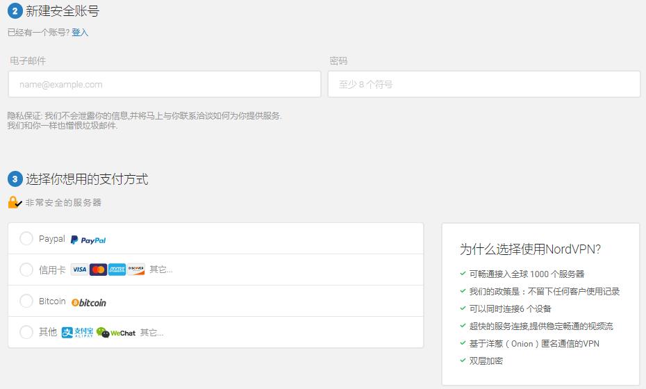Click the 登入 login link

(x=80, y=33)
